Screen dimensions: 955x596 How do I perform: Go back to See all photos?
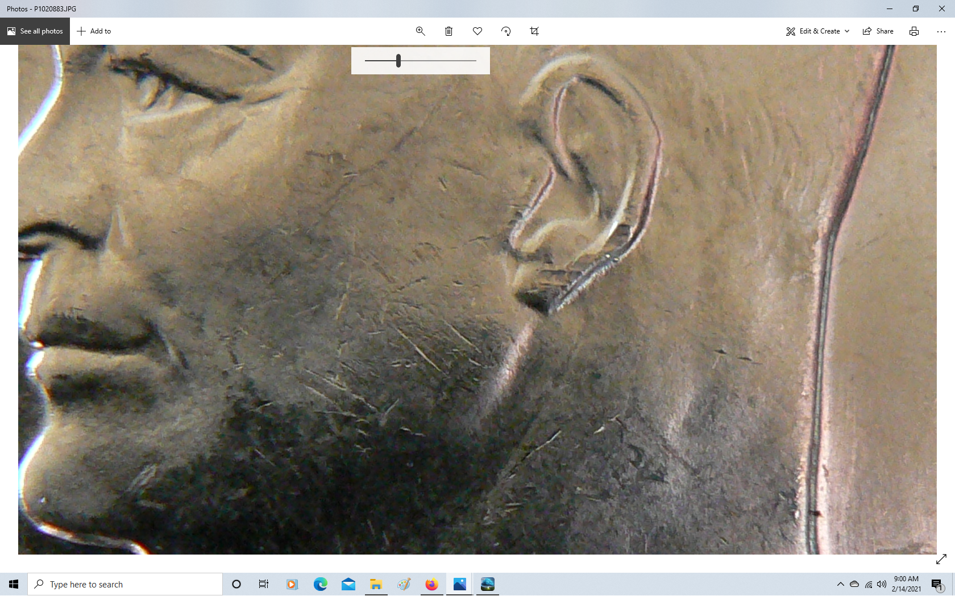(x=35, y=31)
